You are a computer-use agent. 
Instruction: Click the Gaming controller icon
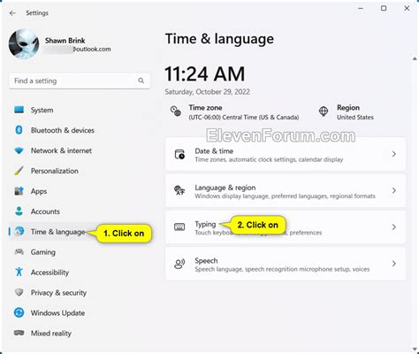coord(19,251)
